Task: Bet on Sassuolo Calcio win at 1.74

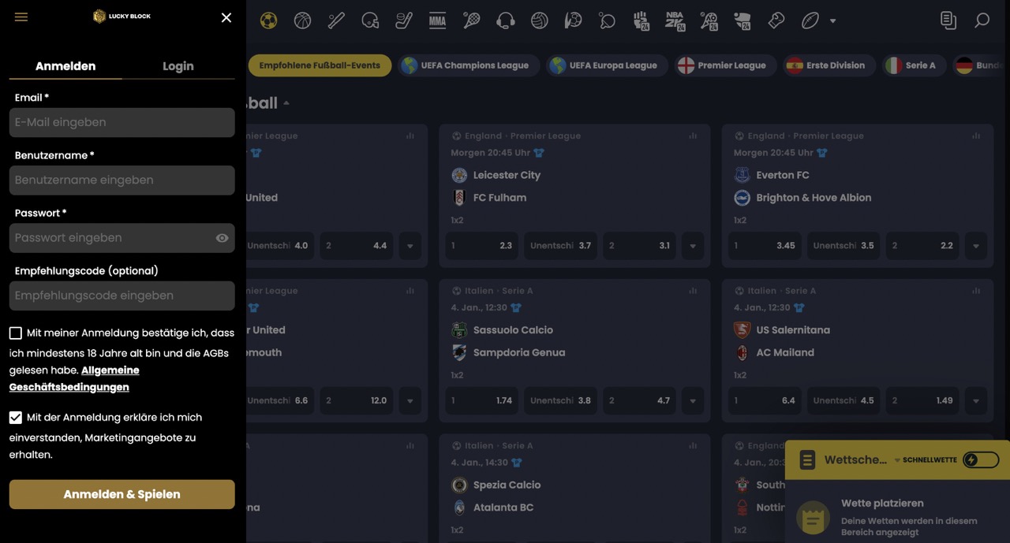Action: [x=481, y=400]
